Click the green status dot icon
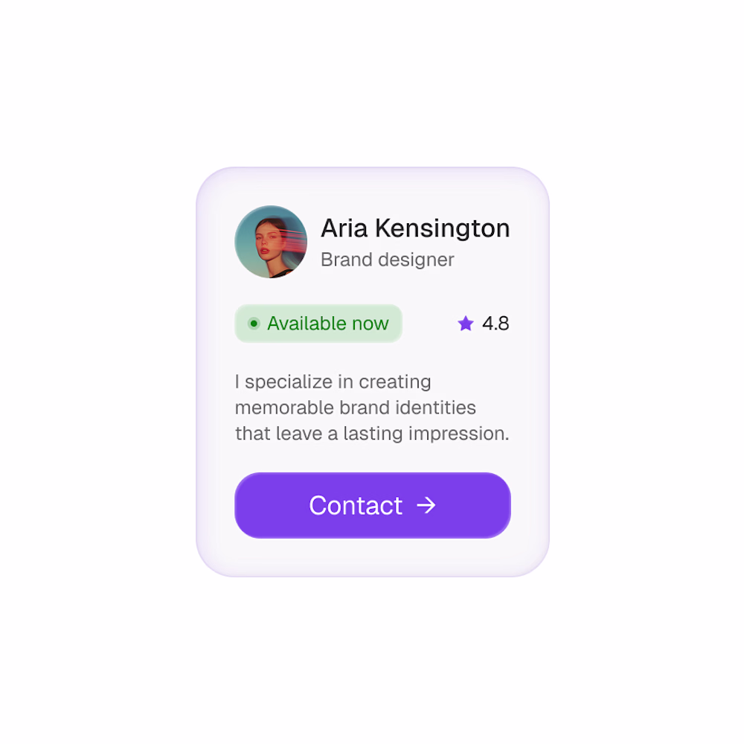Screen dimensions: 744x744 (x=254, y=324)
